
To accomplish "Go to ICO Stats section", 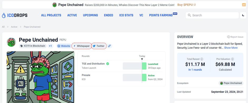I will point(126,15).
